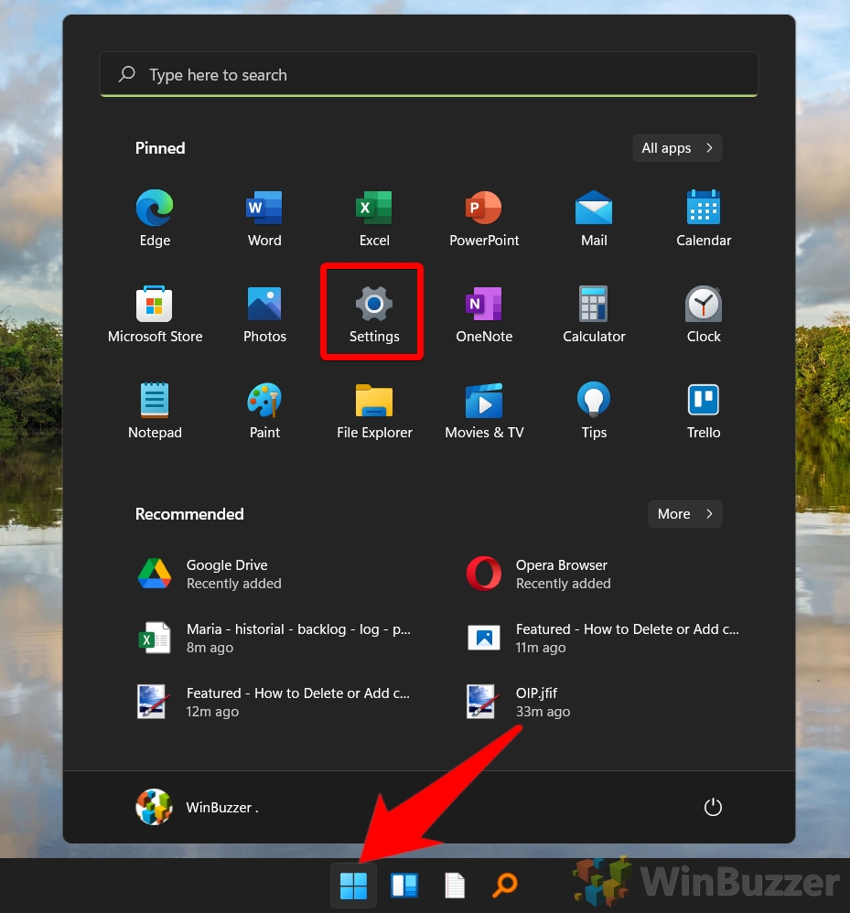Open the Paint app

pyautogui.click(x=264, y=410)
